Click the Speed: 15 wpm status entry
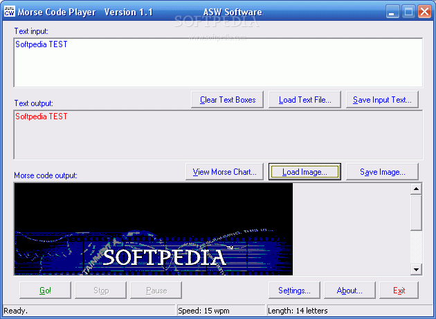The width and height of the screenshot is (436, 319). click(203, 311)
